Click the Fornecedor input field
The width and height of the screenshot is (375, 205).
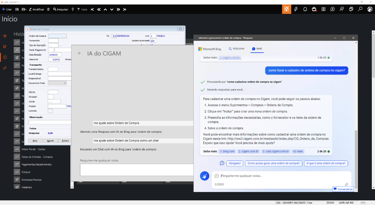[x=53, y=41]
